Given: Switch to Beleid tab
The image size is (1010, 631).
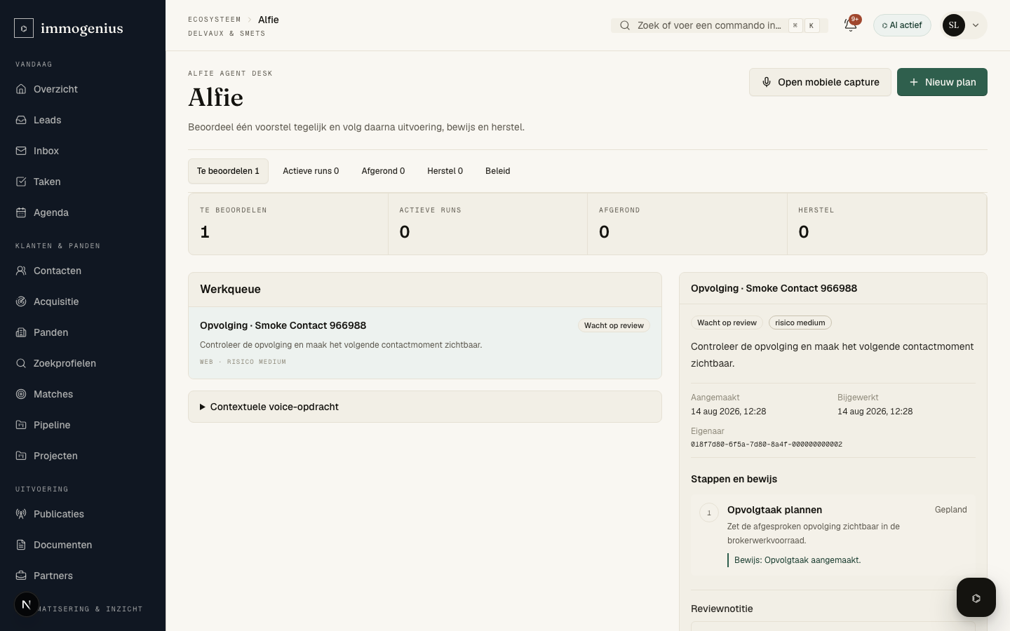Looking at the screenshot, I should coord(497,171).
